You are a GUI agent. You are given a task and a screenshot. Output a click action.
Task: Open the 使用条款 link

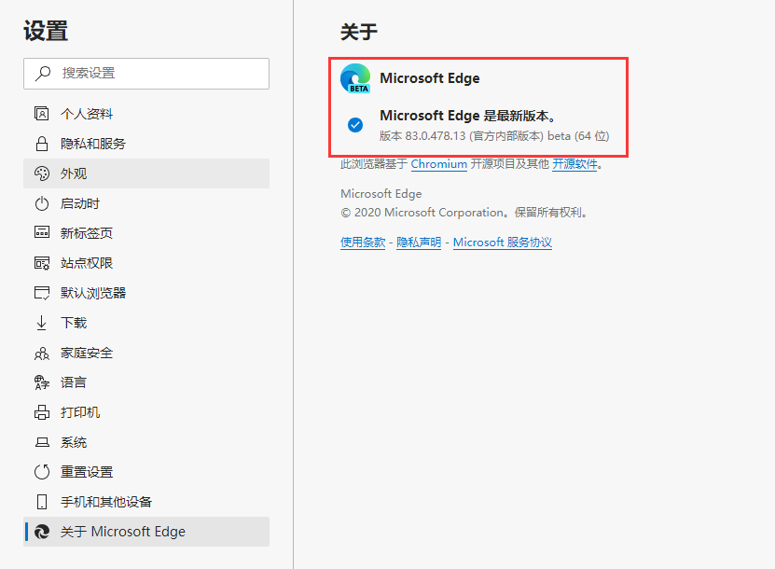[363, 243]
